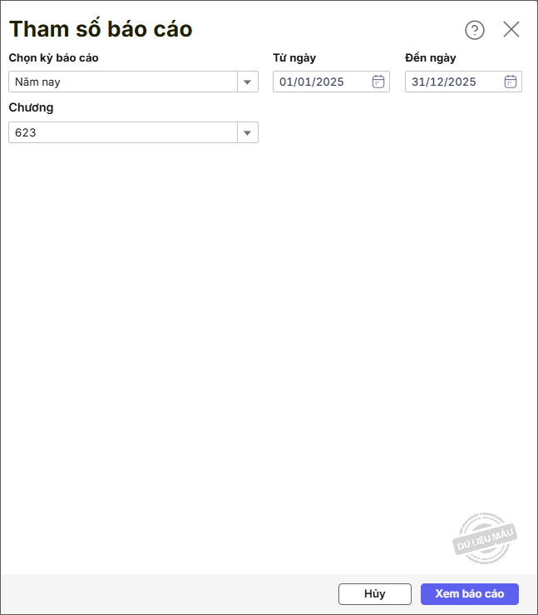Click the Chọn kỳ báo cáo label
This screenshot has height=615, width=538.
[x=53, y=58]
